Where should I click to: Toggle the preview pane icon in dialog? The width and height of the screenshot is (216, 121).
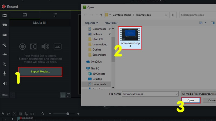tap(212, 23)
